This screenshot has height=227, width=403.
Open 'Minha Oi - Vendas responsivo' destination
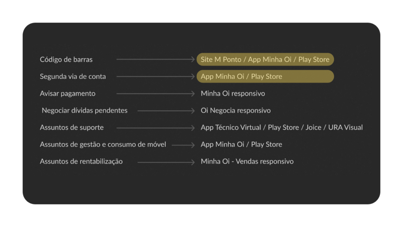[x=247, y=161]
